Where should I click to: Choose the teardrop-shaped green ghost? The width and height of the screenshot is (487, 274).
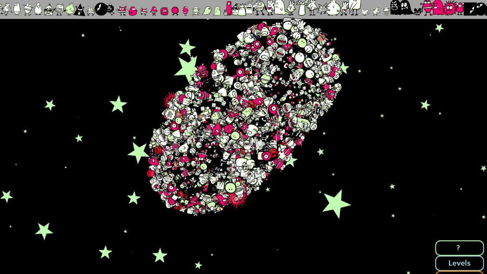pos(207,11)
